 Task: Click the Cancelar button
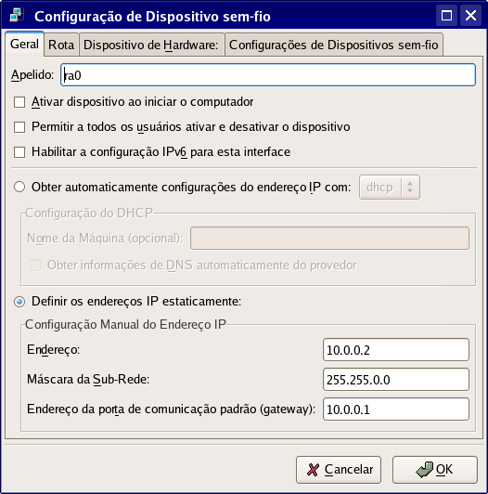[339, 470]
